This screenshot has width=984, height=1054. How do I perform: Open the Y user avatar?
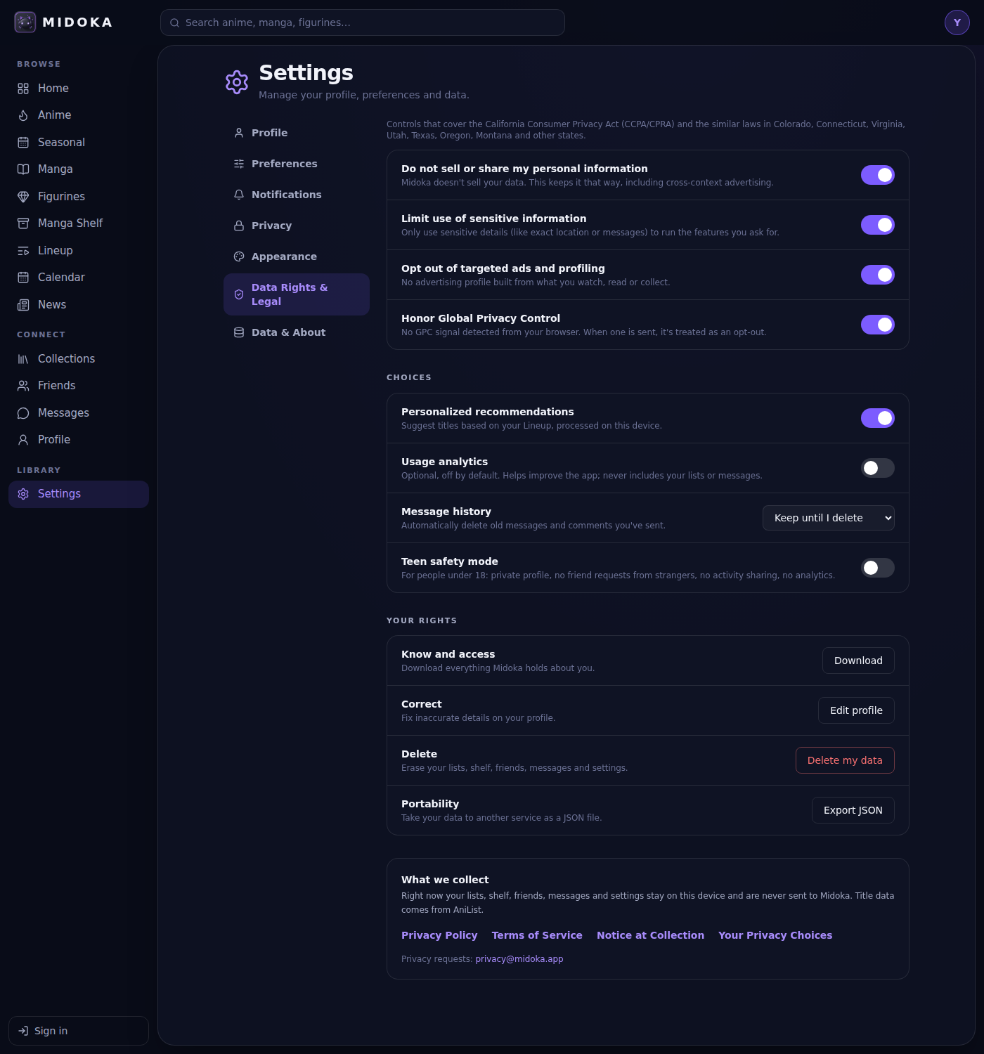coord(957,22)
